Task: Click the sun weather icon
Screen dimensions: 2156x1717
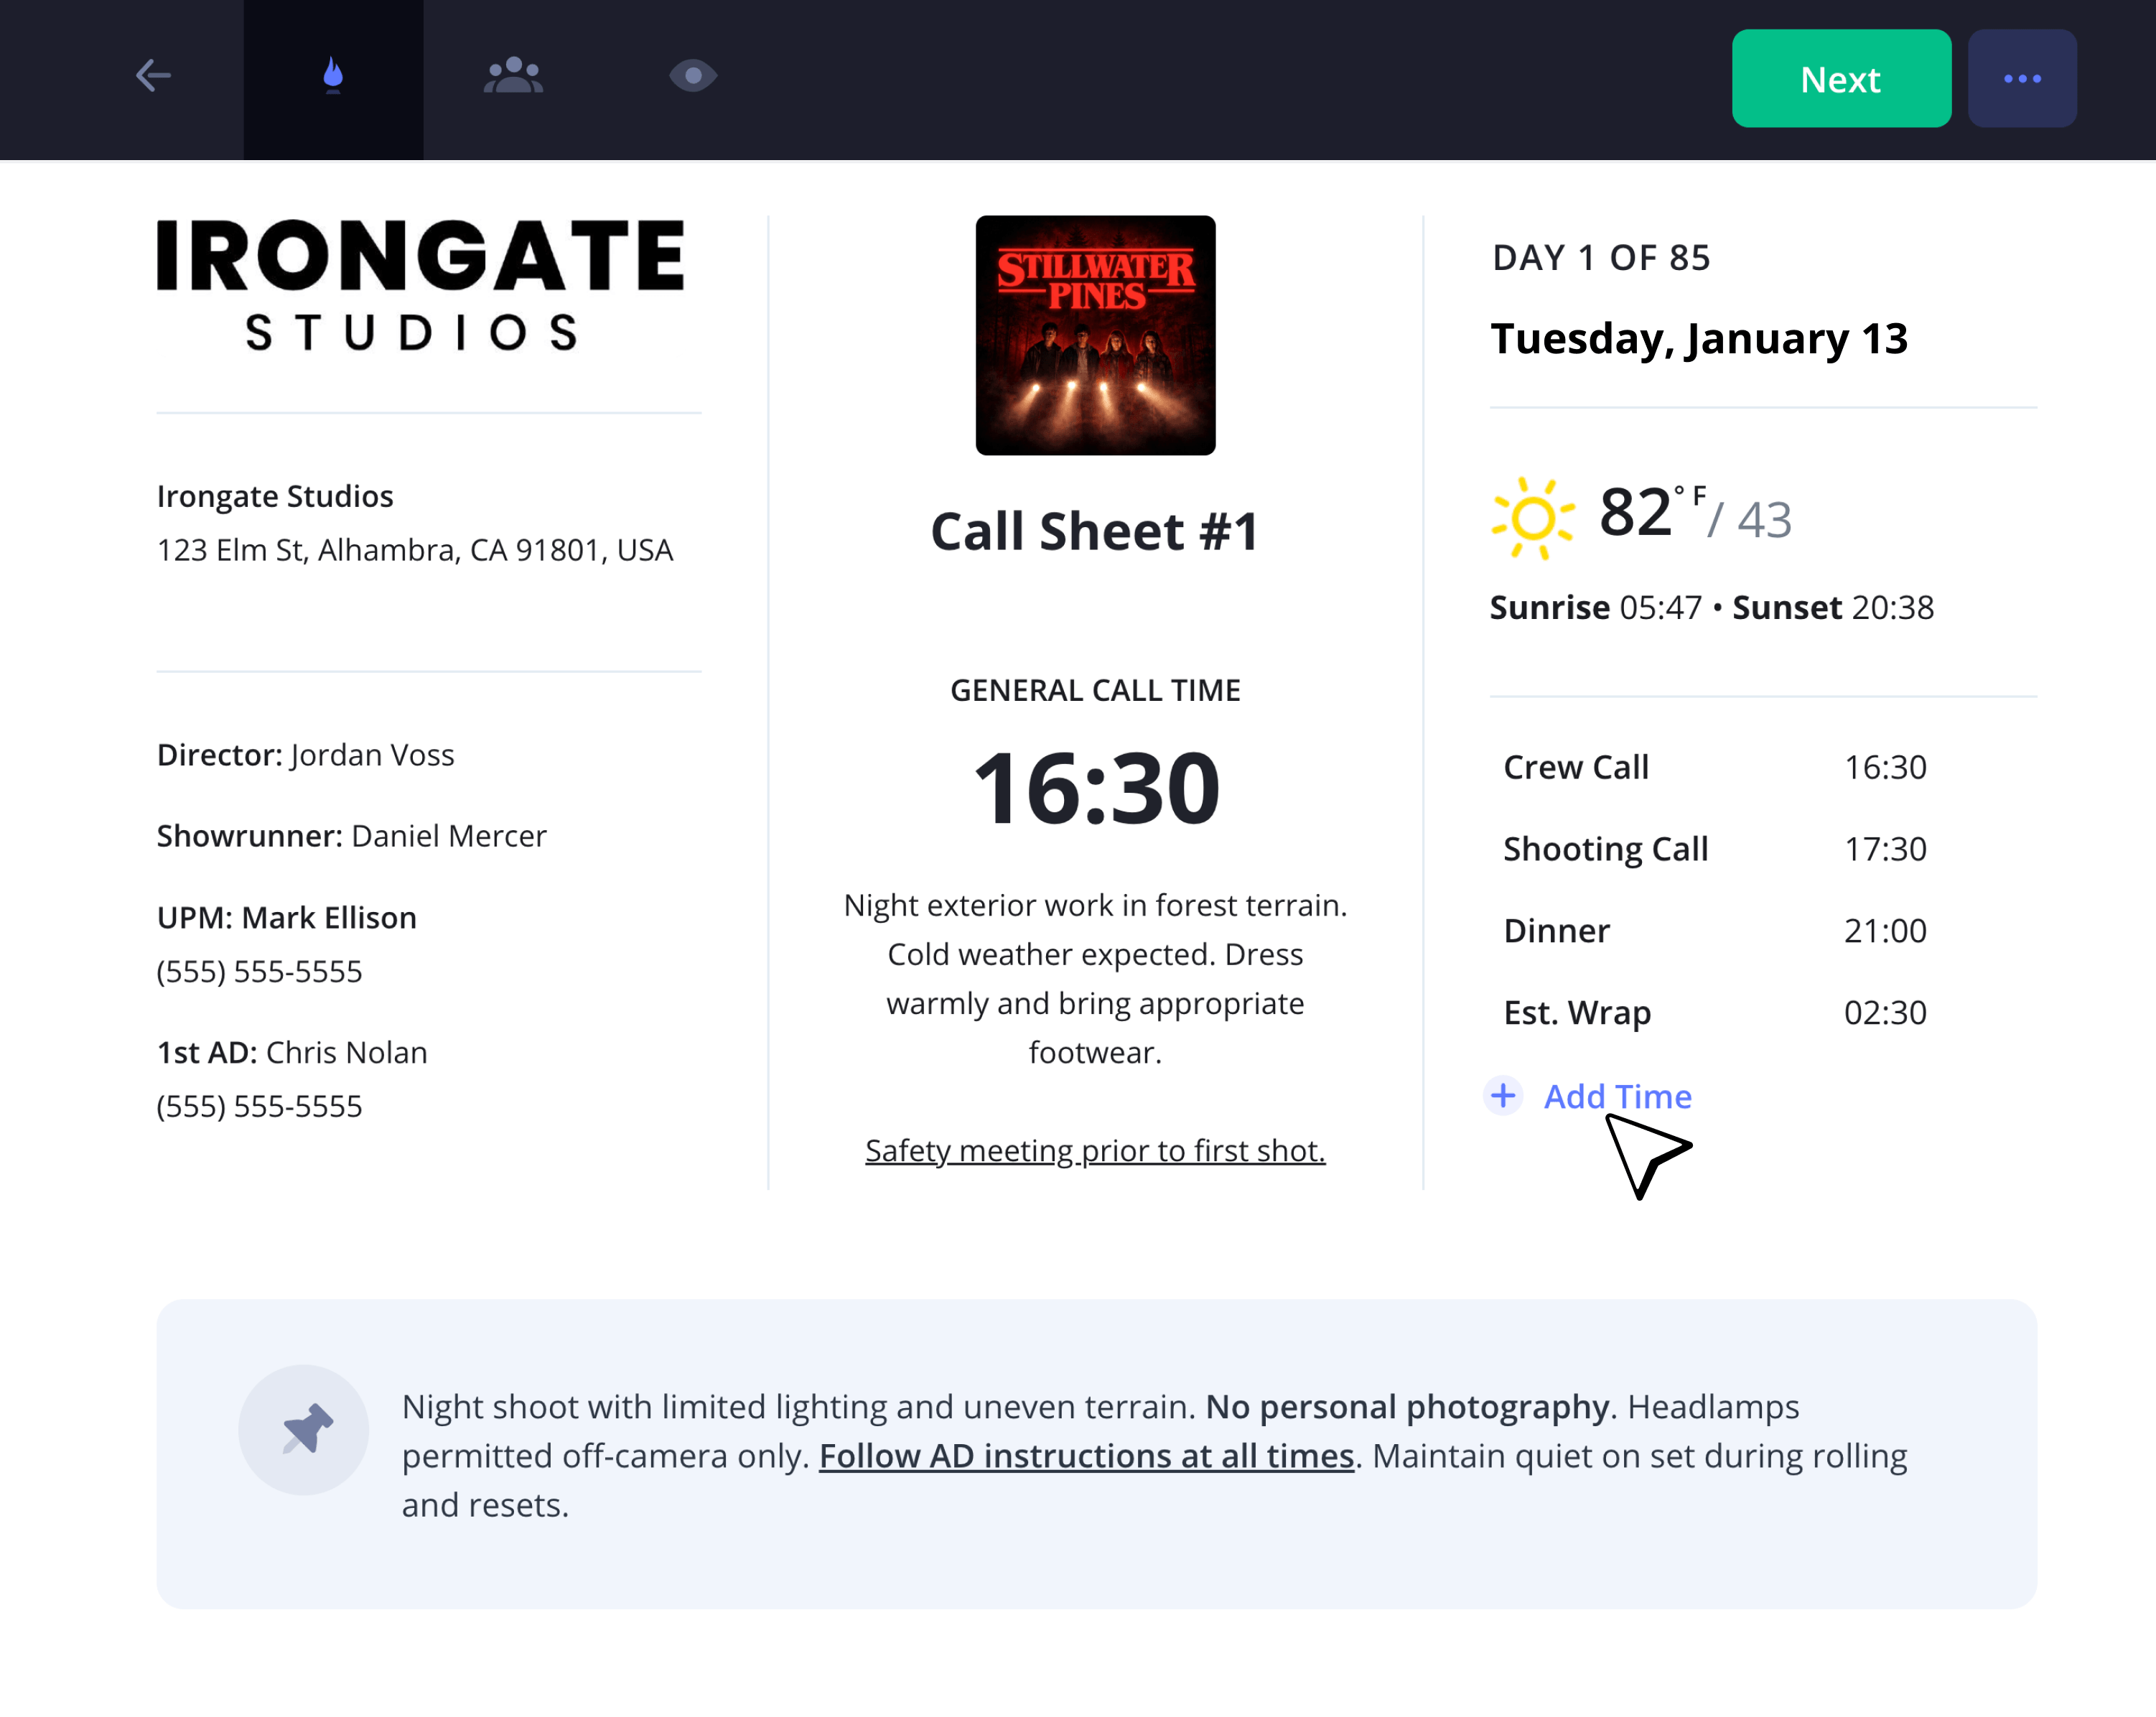Action: coord(1533,517)
